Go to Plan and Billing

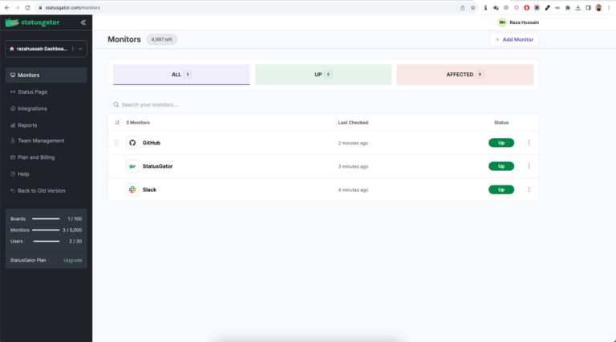(x=37, y=157)
